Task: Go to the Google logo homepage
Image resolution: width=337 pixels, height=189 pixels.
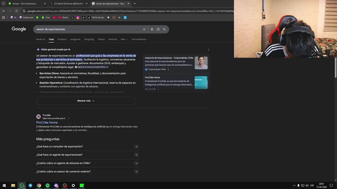Action: [19, 29]
